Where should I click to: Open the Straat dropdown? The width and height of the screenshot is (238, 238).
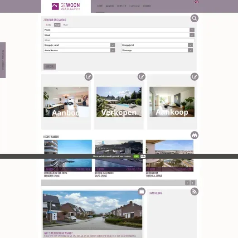click(x=119, y=35)
